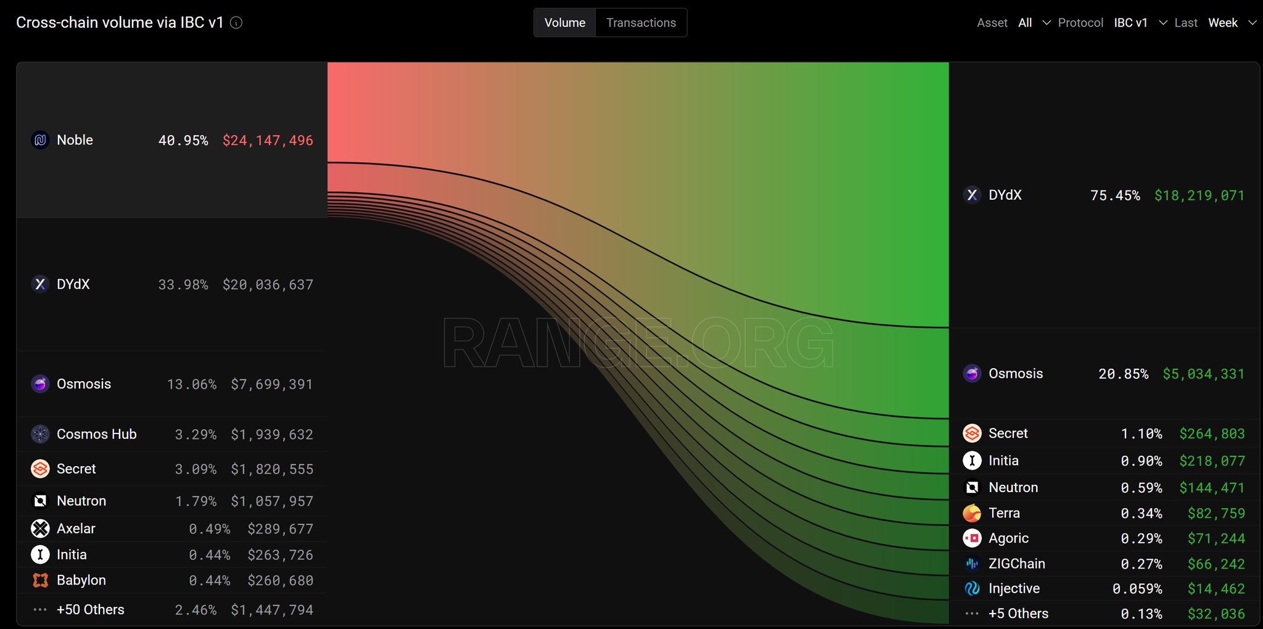1263x629 pixels.
Task: Click source Initia volume $263,726
Action: pos(281,555)
